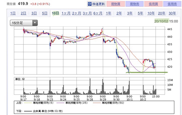Choose the 1年 chart period
The image size is (182, 115).
[x=109, y=13]
